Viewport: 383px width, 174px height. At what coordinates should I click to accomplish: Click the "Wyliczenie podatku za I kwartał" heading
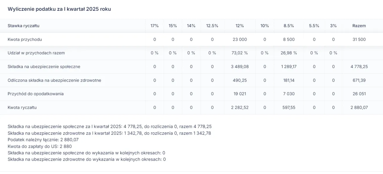tap(59, 9)
